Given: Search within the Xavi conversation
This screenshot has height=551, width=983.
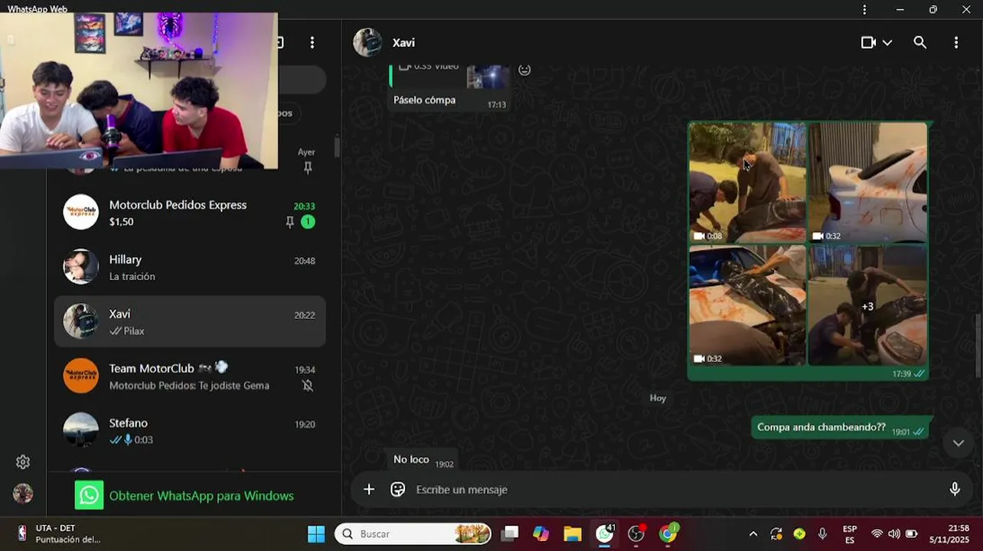Looking at the screenshot, I should click(920, 43).
